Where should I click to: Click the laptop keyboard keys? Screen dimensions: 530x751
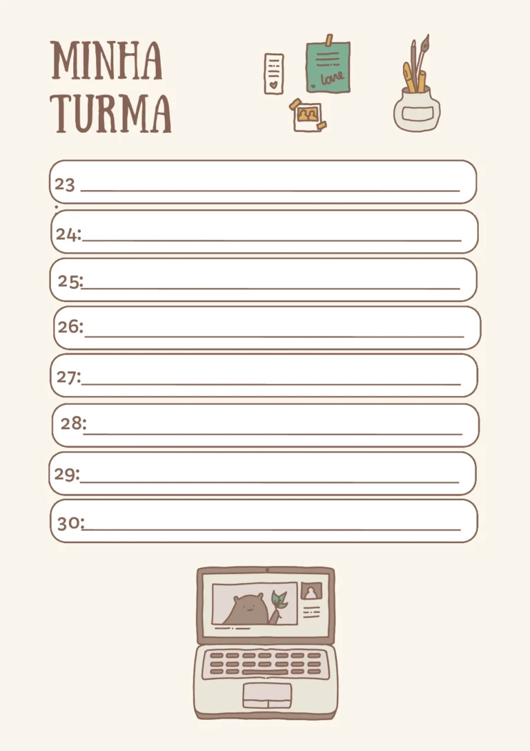266,663
